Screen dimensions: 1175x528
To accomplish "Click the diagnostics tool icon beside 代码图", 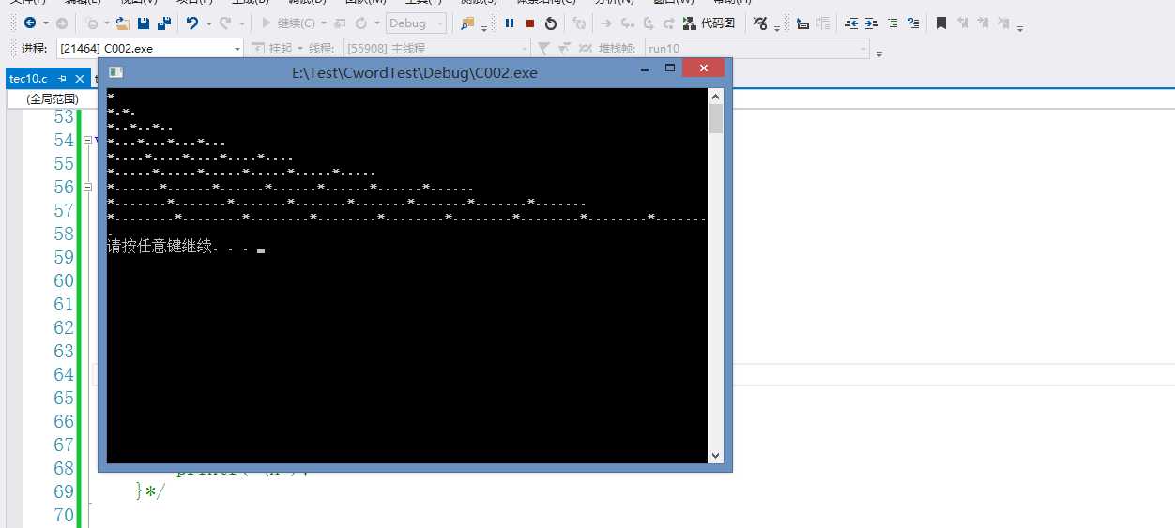I will (760, 23).
